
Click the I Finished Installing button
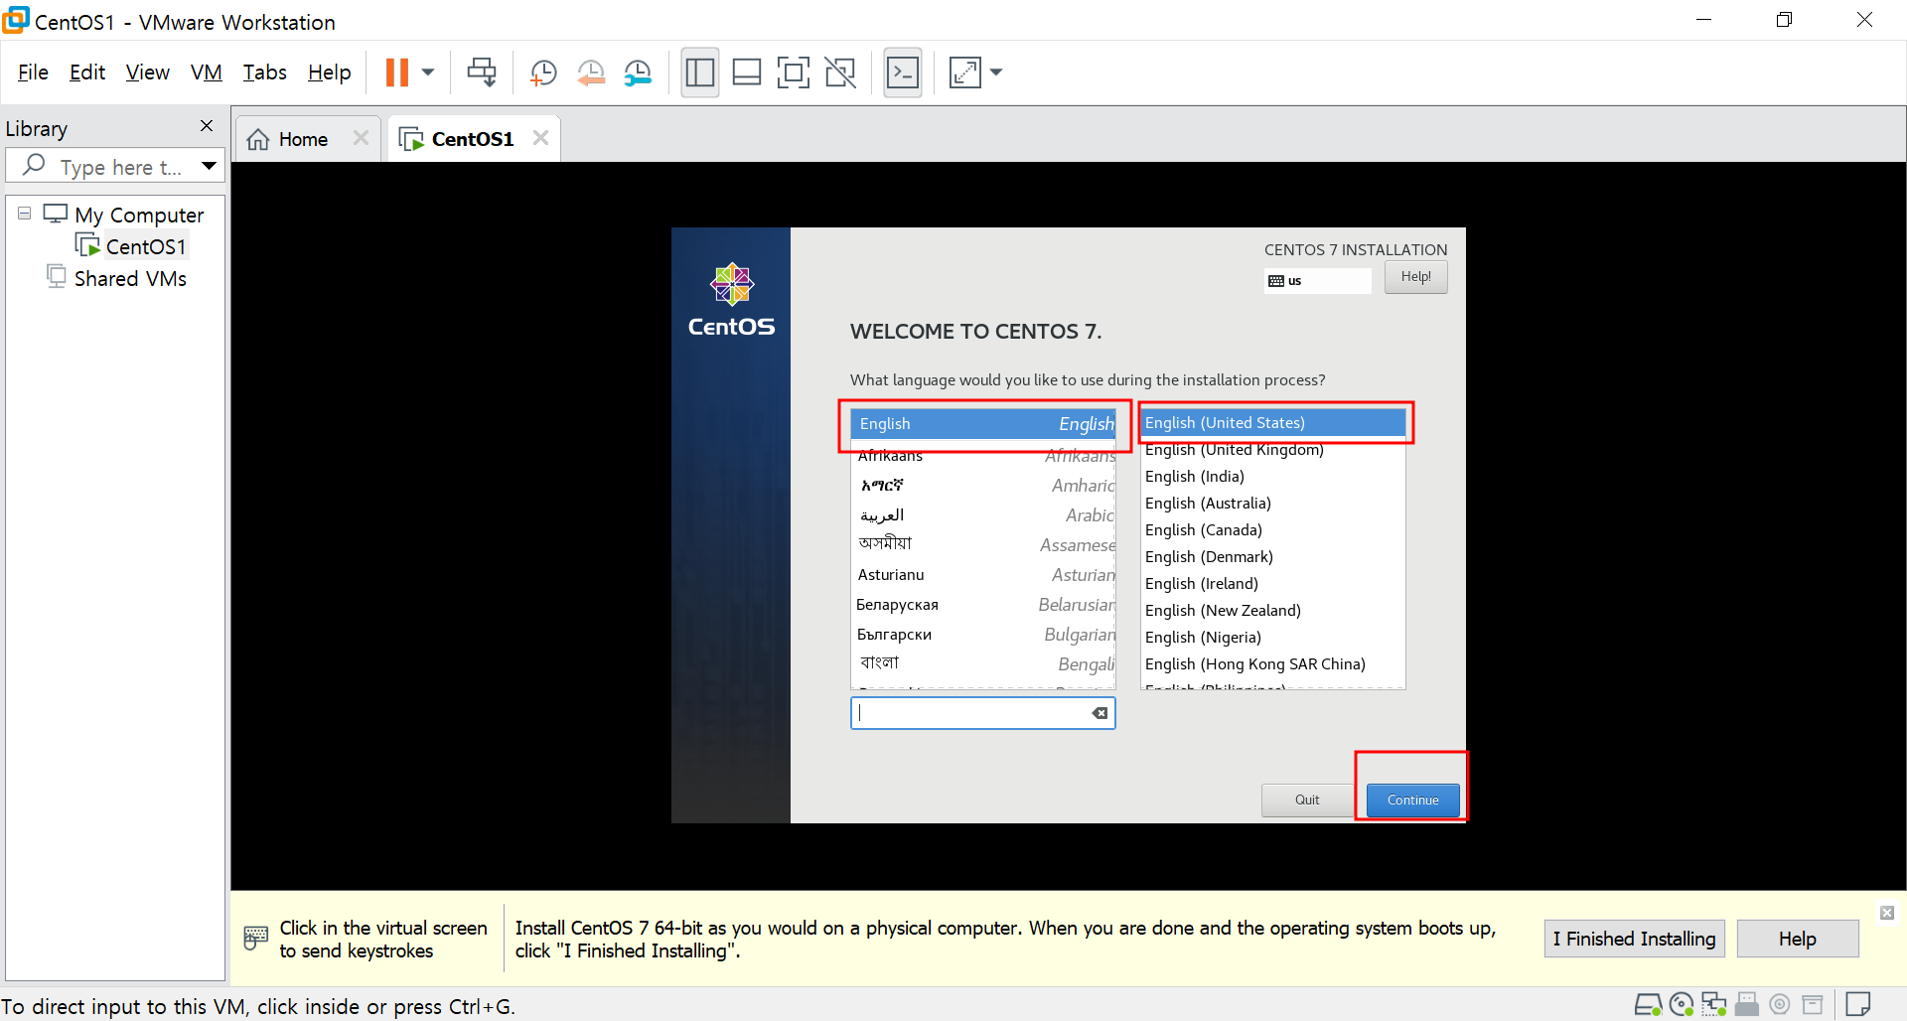point(1634,938)
